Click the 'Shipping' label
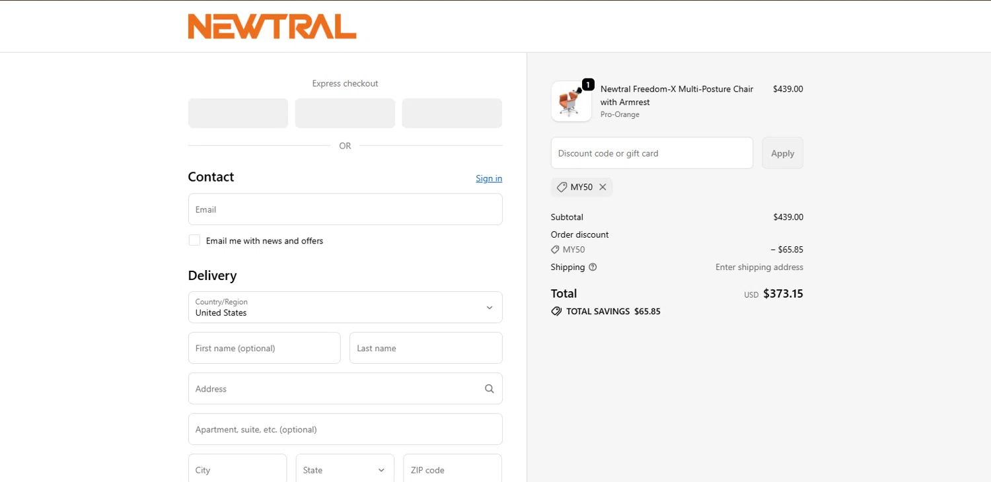Screen dimensions: 991x482 [568, 267]
